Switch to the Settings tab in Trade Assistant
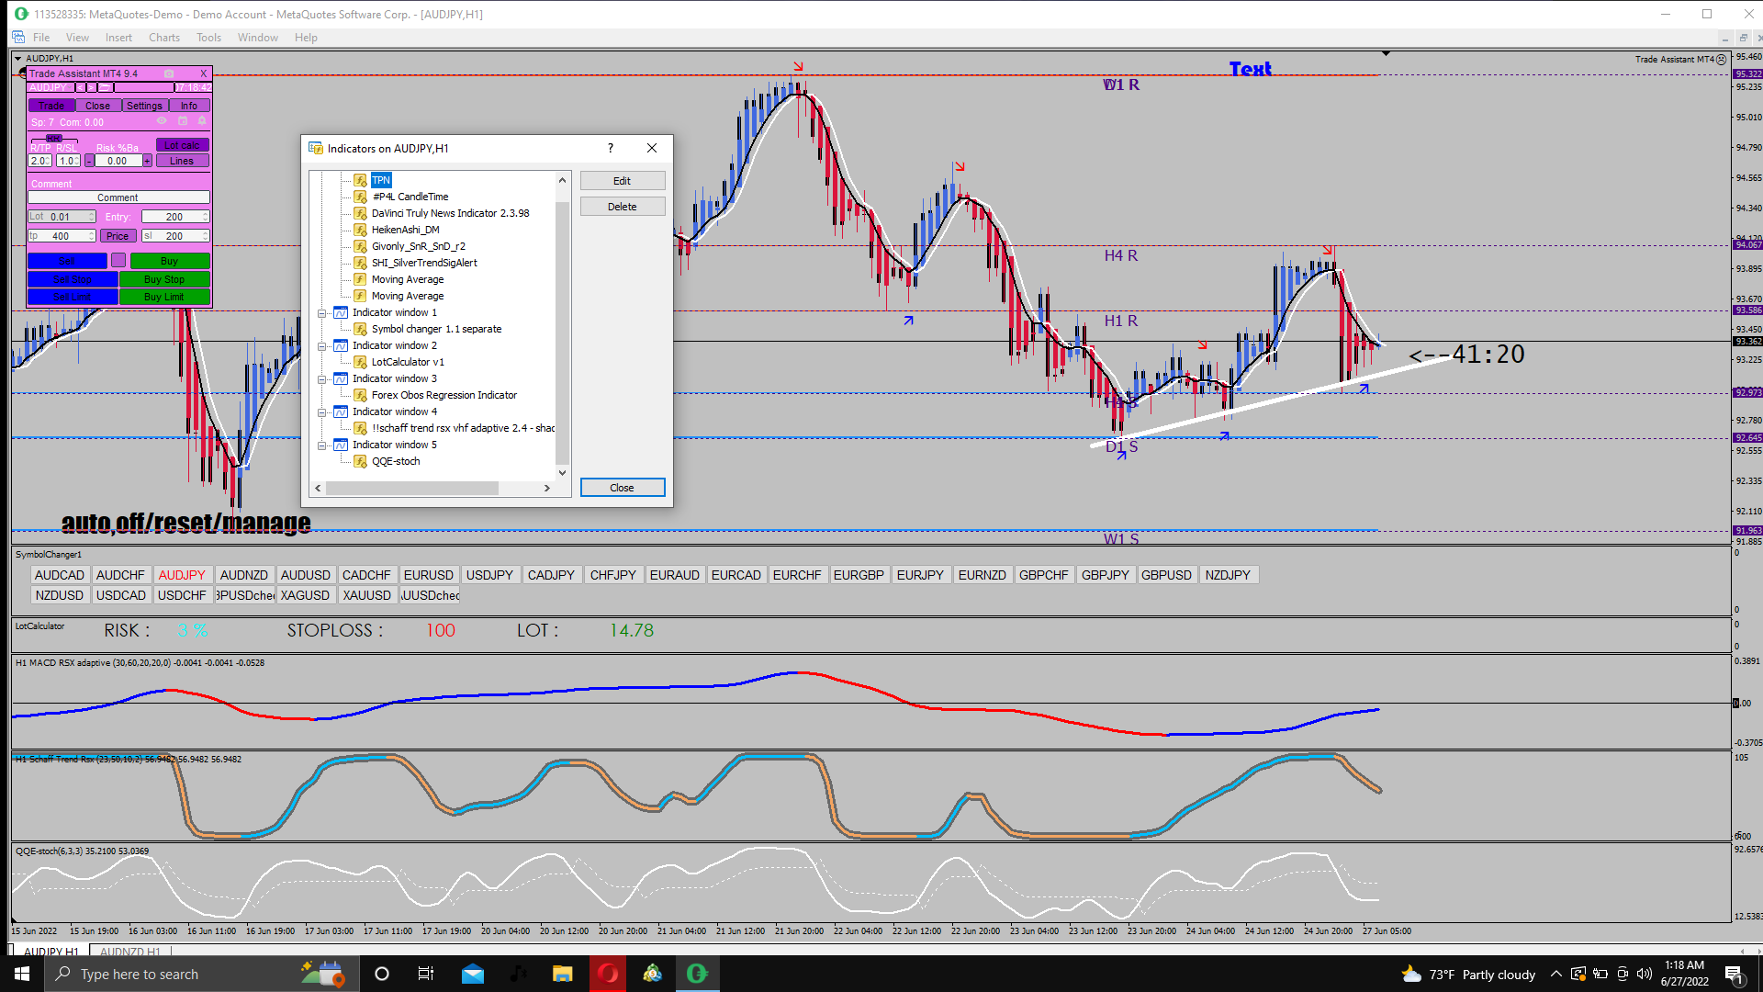The image size is (1763, 992). click(144, 106)
